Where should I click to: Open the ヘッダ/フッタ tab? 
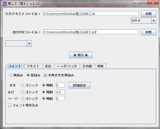click(67, 66)
